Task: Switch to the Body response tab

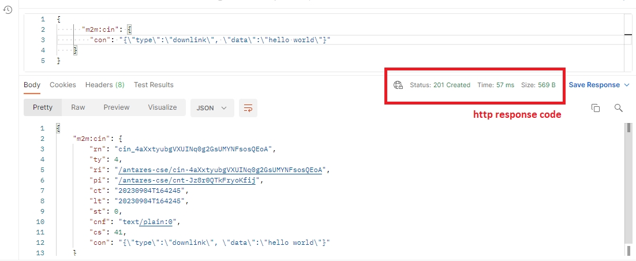Action: [x=32, y=85]
